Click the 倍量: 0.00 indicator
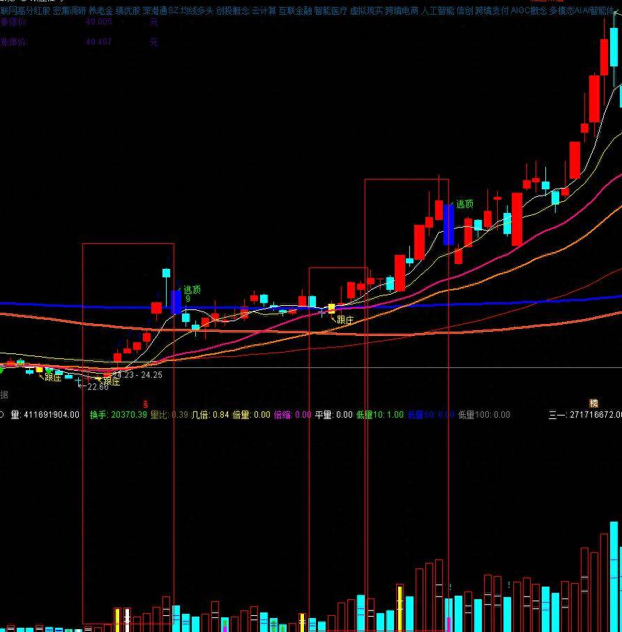 point(252,415)
